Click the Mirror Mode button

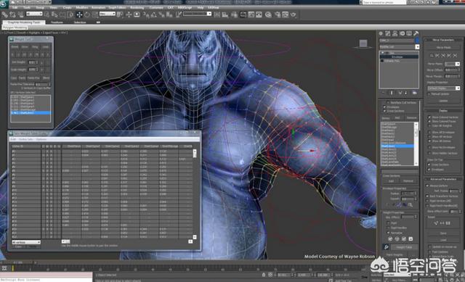(x=443, y=47)
